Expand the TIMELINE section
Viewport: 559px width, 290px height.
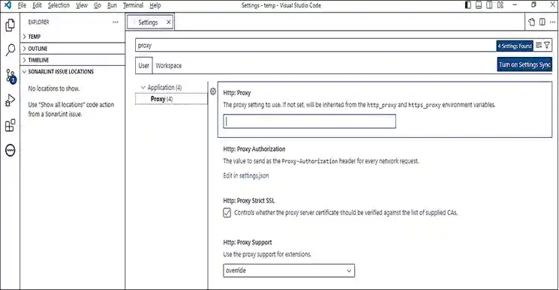[x=73, y=60]
